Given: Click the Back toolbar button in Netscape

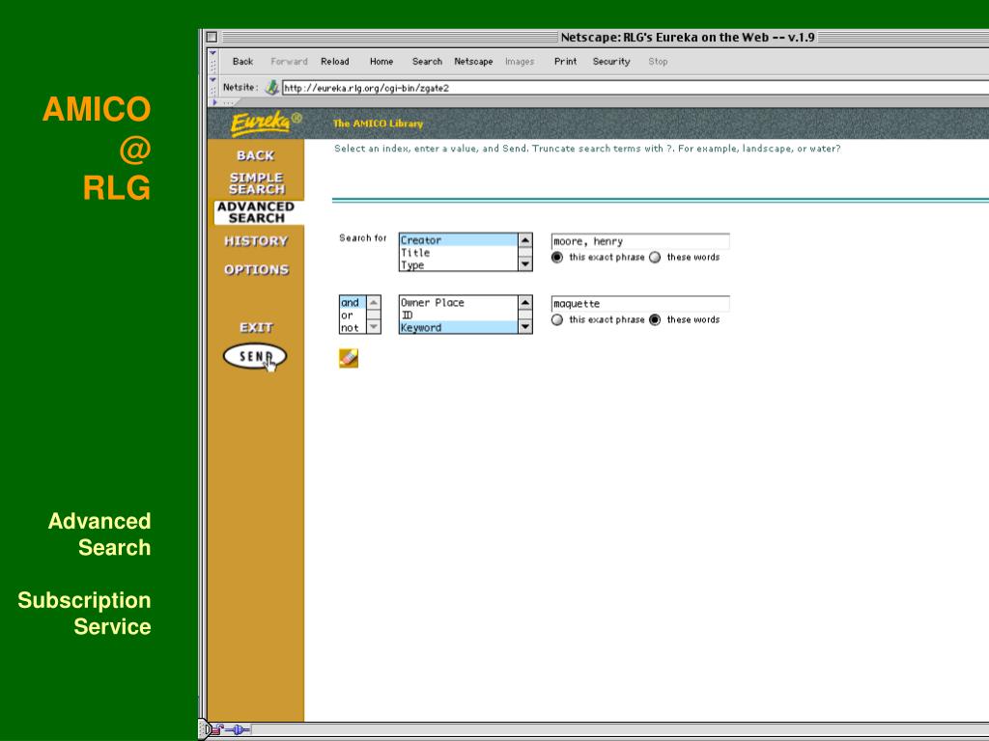Looking at the screenshot, I should point(242,61).
